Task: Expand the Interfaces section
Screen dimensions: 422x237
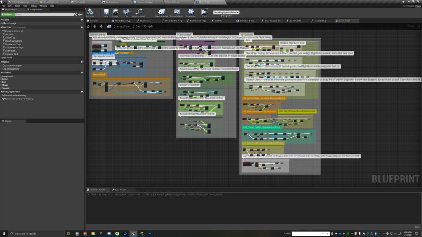Action: pyautogui.click(x=1, y=58)
